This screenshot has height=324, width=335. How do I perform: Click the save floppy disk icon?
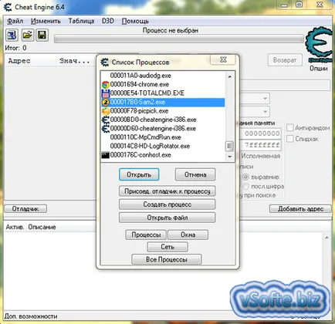(x=42, y=35)
